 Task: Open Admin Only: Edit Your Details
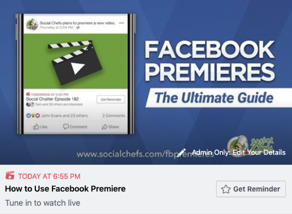239,152
